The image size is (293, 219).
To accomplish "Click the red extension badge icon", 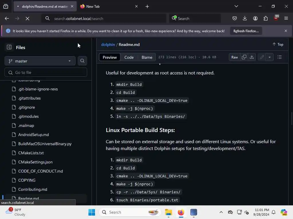I will coord(276,18).
